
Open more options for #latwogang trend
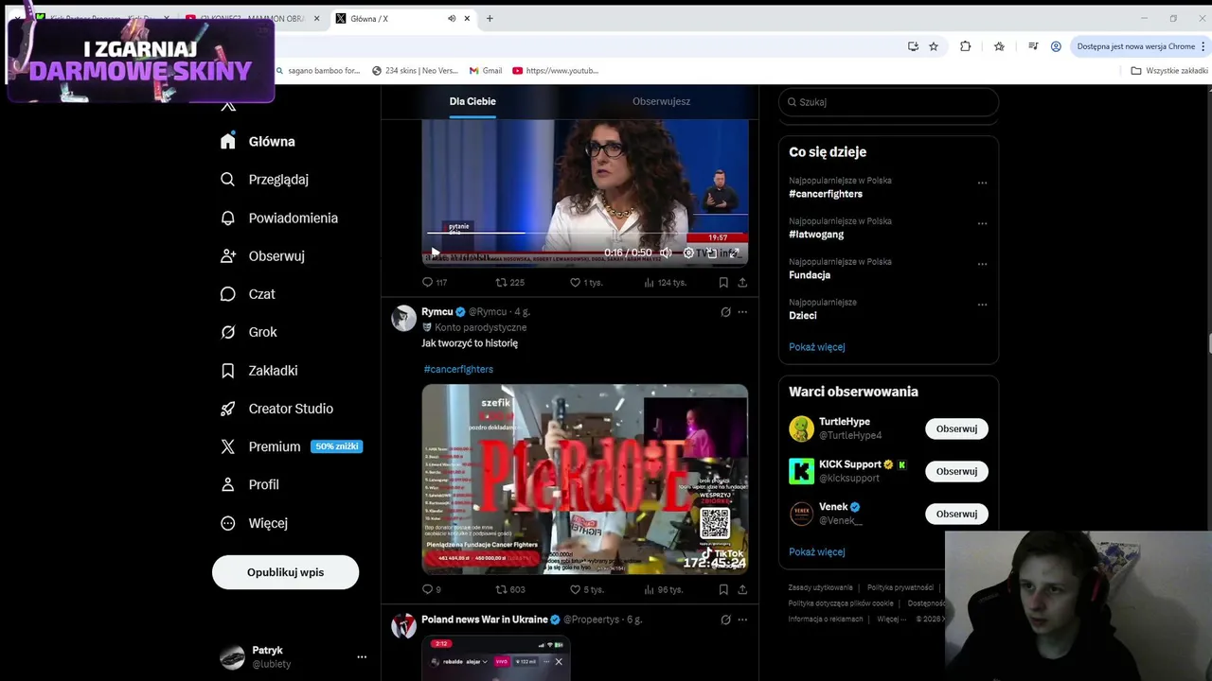tap(982, 223)
